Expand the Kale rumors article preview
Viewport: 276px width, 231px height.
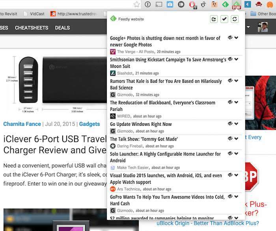(237, 80)
